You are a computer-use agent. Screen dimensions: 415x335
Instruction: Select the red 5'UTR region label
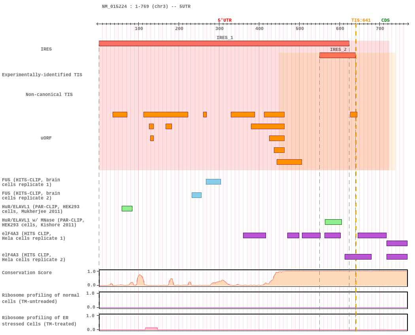pyautogui.click(x=224, y=21)
